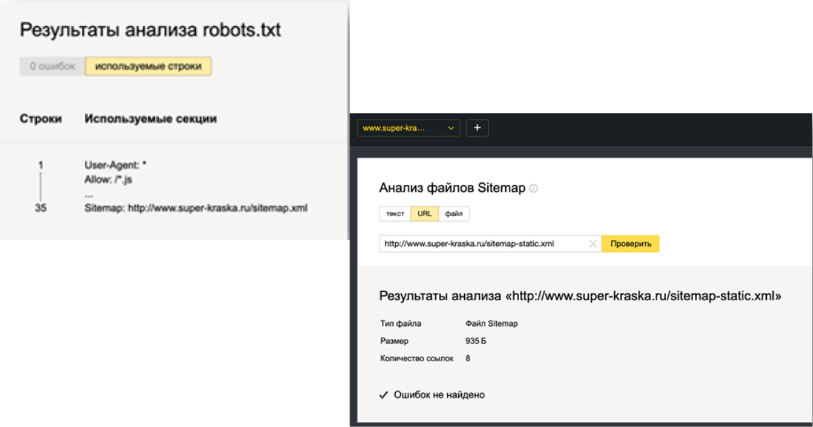This screenshot has width=813, height=427.
Task: Click the Ошибок не найдено message
Action: tap(439, 394)
